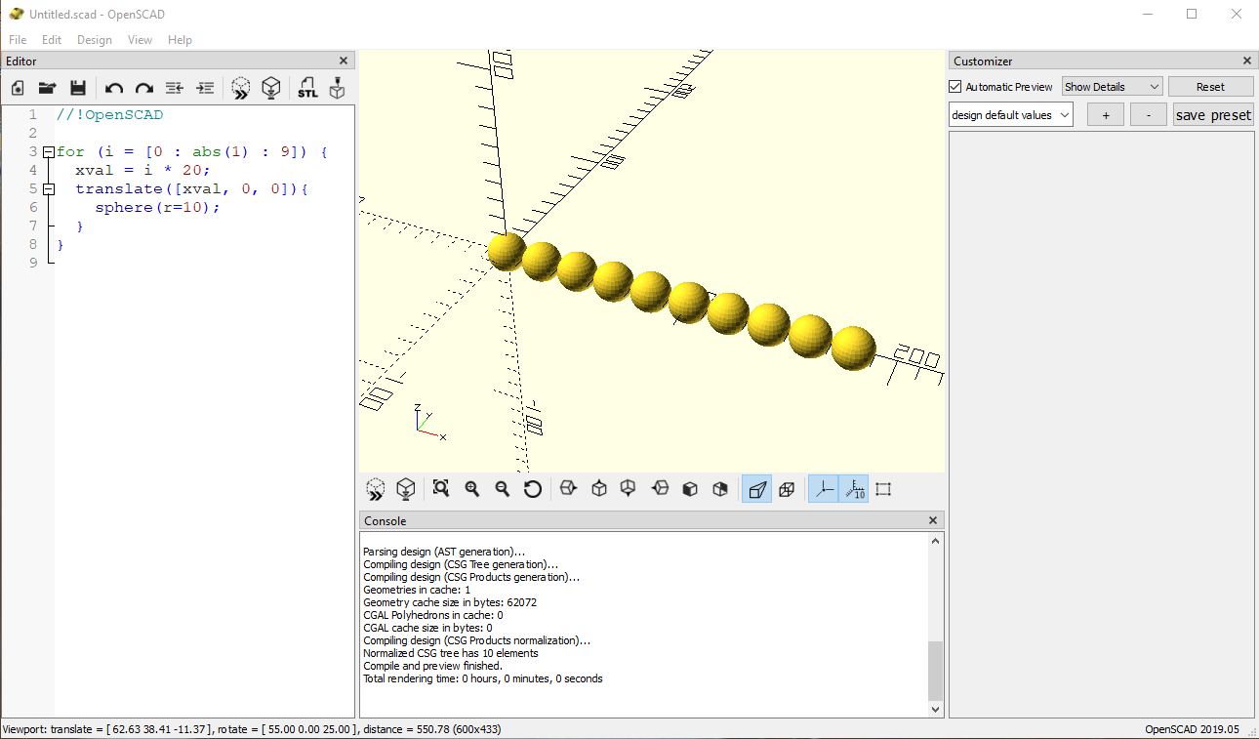
Task: Toggle Show Axes in viewport toolbar
Action: click(825, 489)
